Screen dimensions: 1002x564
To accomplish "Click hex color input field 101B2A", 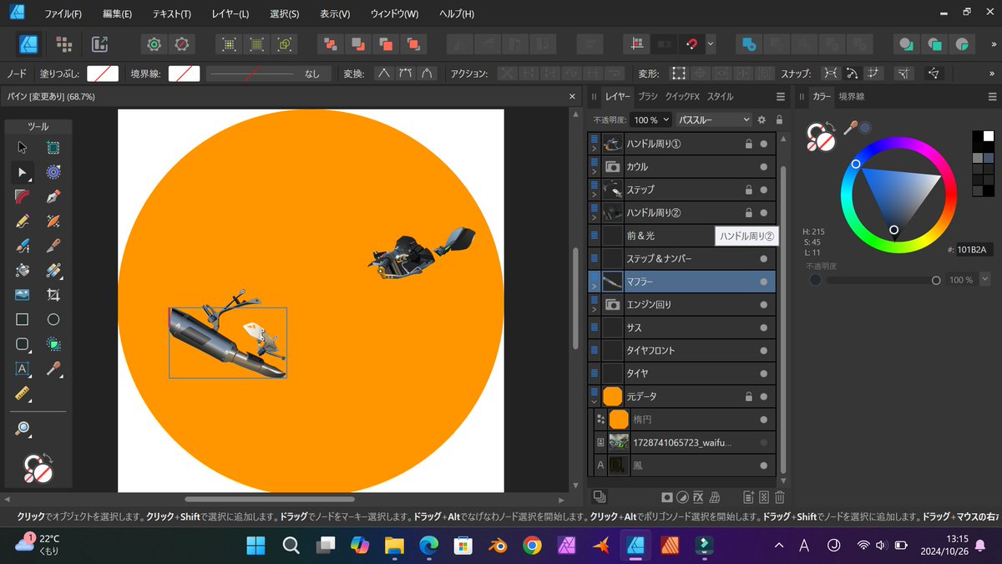I will point(976,249).
